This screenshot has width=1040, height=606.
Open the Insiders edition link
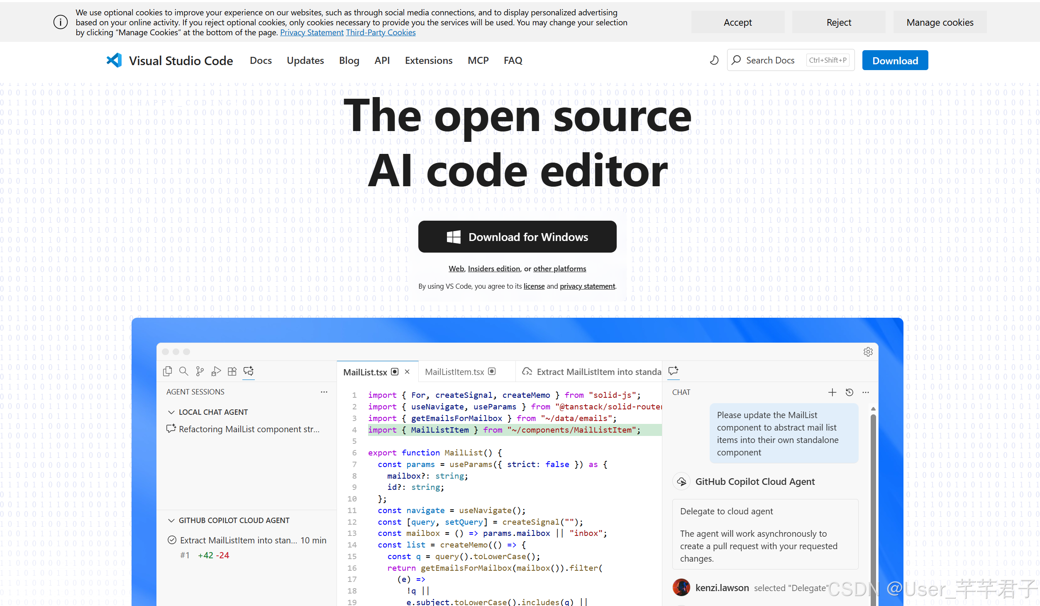(494, 269)
